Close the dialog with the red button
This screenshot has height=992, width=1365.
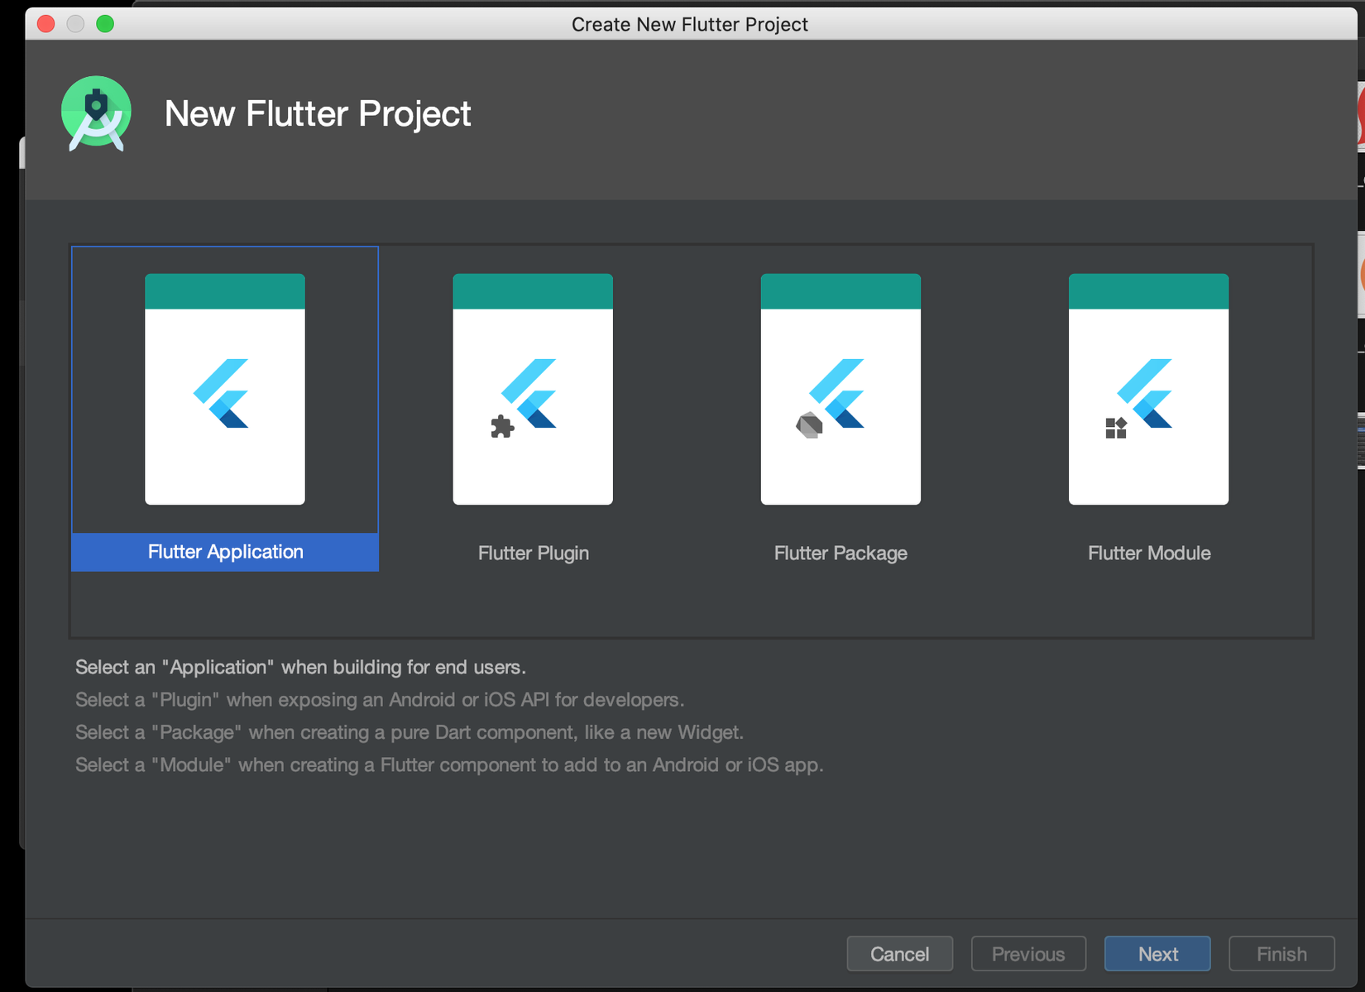pyautogui.click(x=46, y=24)
